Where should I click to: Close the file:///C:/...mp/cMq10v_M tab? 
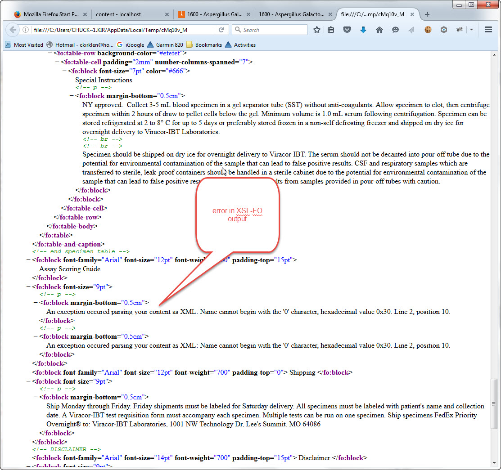[412, 14]
